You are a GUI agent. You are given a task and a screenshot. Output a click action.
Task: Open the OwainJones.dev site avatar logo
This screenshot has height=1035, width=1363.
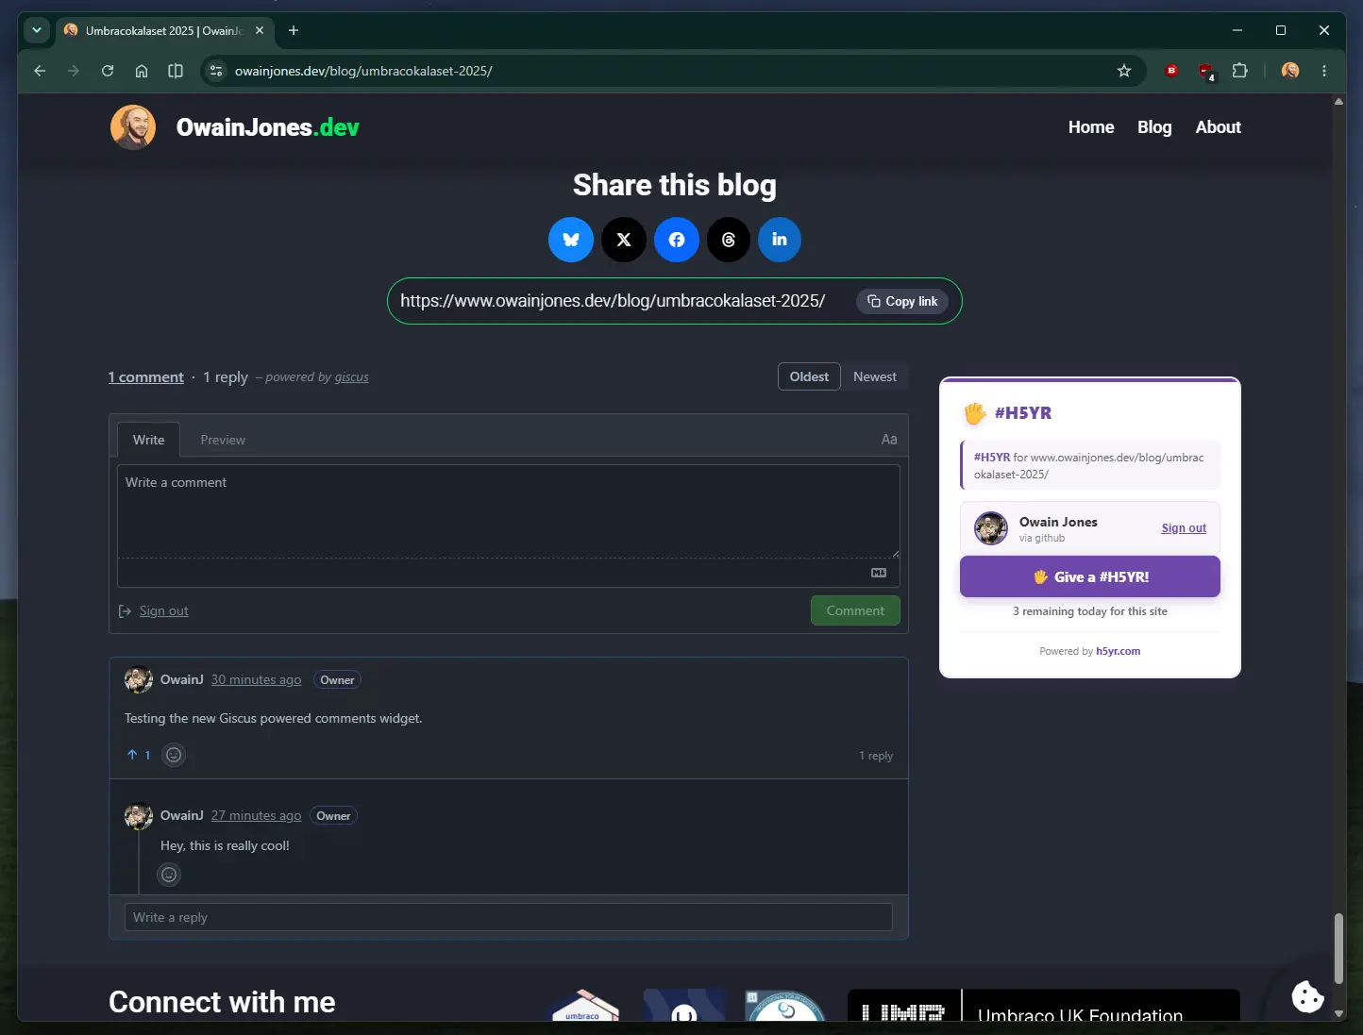pos(133,127)
